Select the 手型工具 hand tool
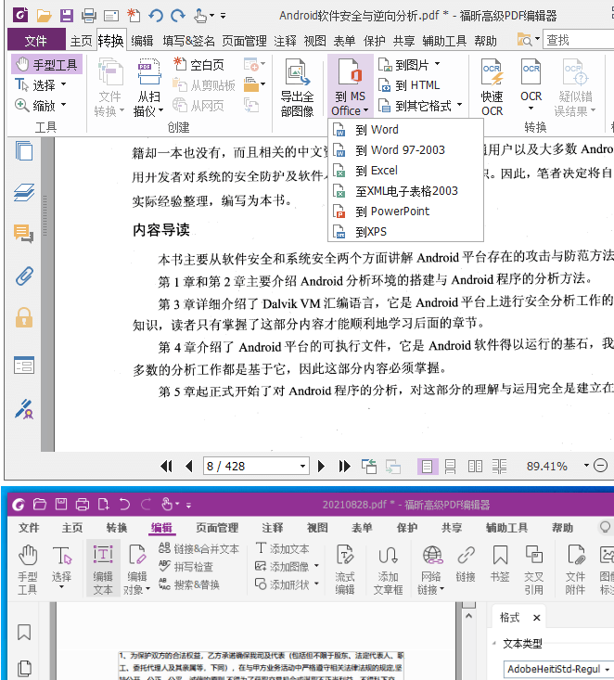 pyautogui.click(x=46, y=65)
